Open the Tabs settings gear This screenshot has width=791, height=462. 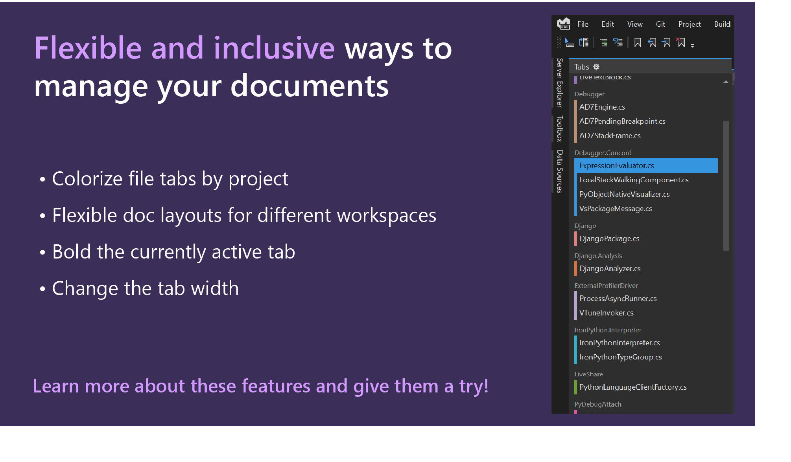(x=597, y=67)
